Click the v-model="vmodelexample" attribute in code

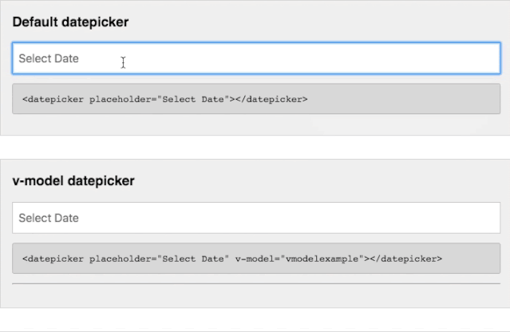[x=299, y=259]
